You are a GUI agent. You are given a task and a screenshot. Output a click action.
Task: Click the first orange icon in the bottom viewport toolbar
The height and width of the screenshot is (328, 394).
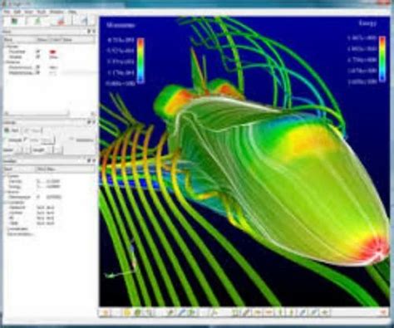click(x=106, y=313)
